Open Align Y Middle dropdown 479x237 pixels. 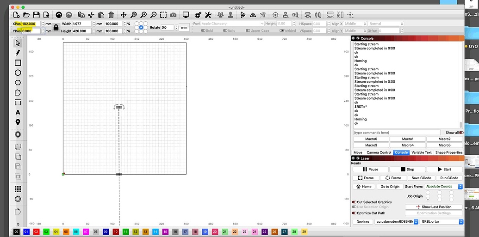pyautogui.click(x=355, y=31)
